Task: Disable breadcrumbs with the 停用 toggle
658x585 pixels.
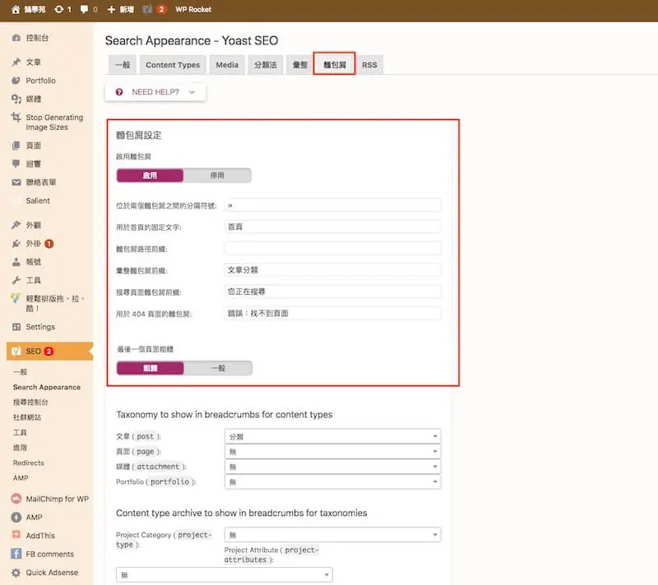Action: coord(217,175)
